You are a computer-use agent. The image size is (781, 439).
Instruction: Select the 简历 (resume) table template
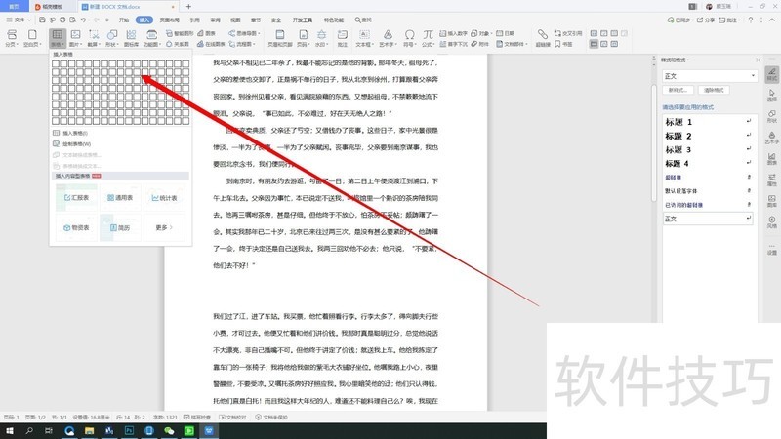[120, 227]
